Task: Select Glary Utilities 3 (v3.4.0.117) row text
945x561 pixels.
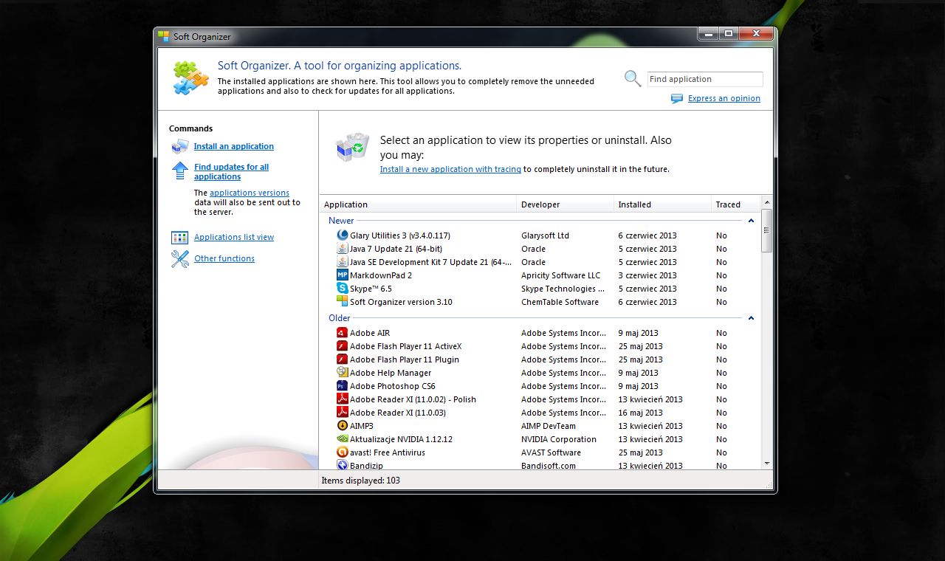Action: point(400,235)
